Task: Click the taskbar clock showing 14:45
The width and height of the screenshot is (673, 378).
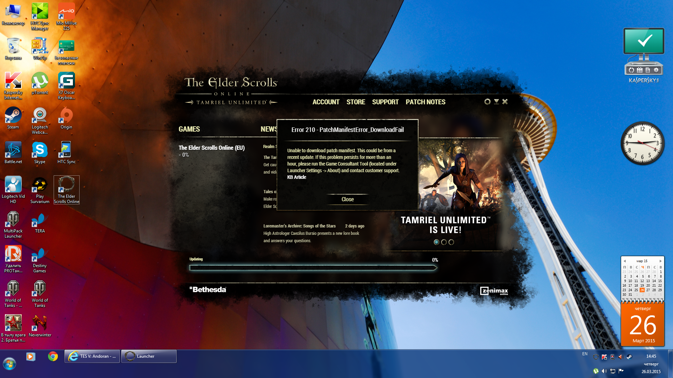Action: [x=651, y=356]
